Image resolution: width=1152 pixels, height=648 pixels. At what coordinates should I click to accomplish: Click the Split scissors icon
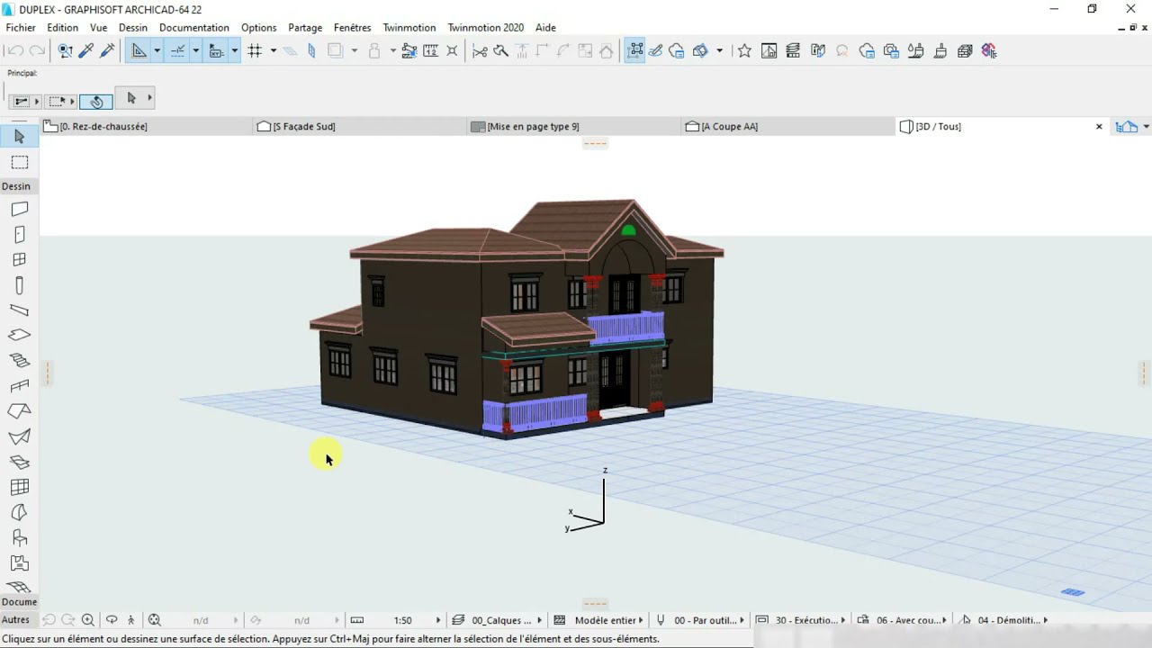pos(480,51)
